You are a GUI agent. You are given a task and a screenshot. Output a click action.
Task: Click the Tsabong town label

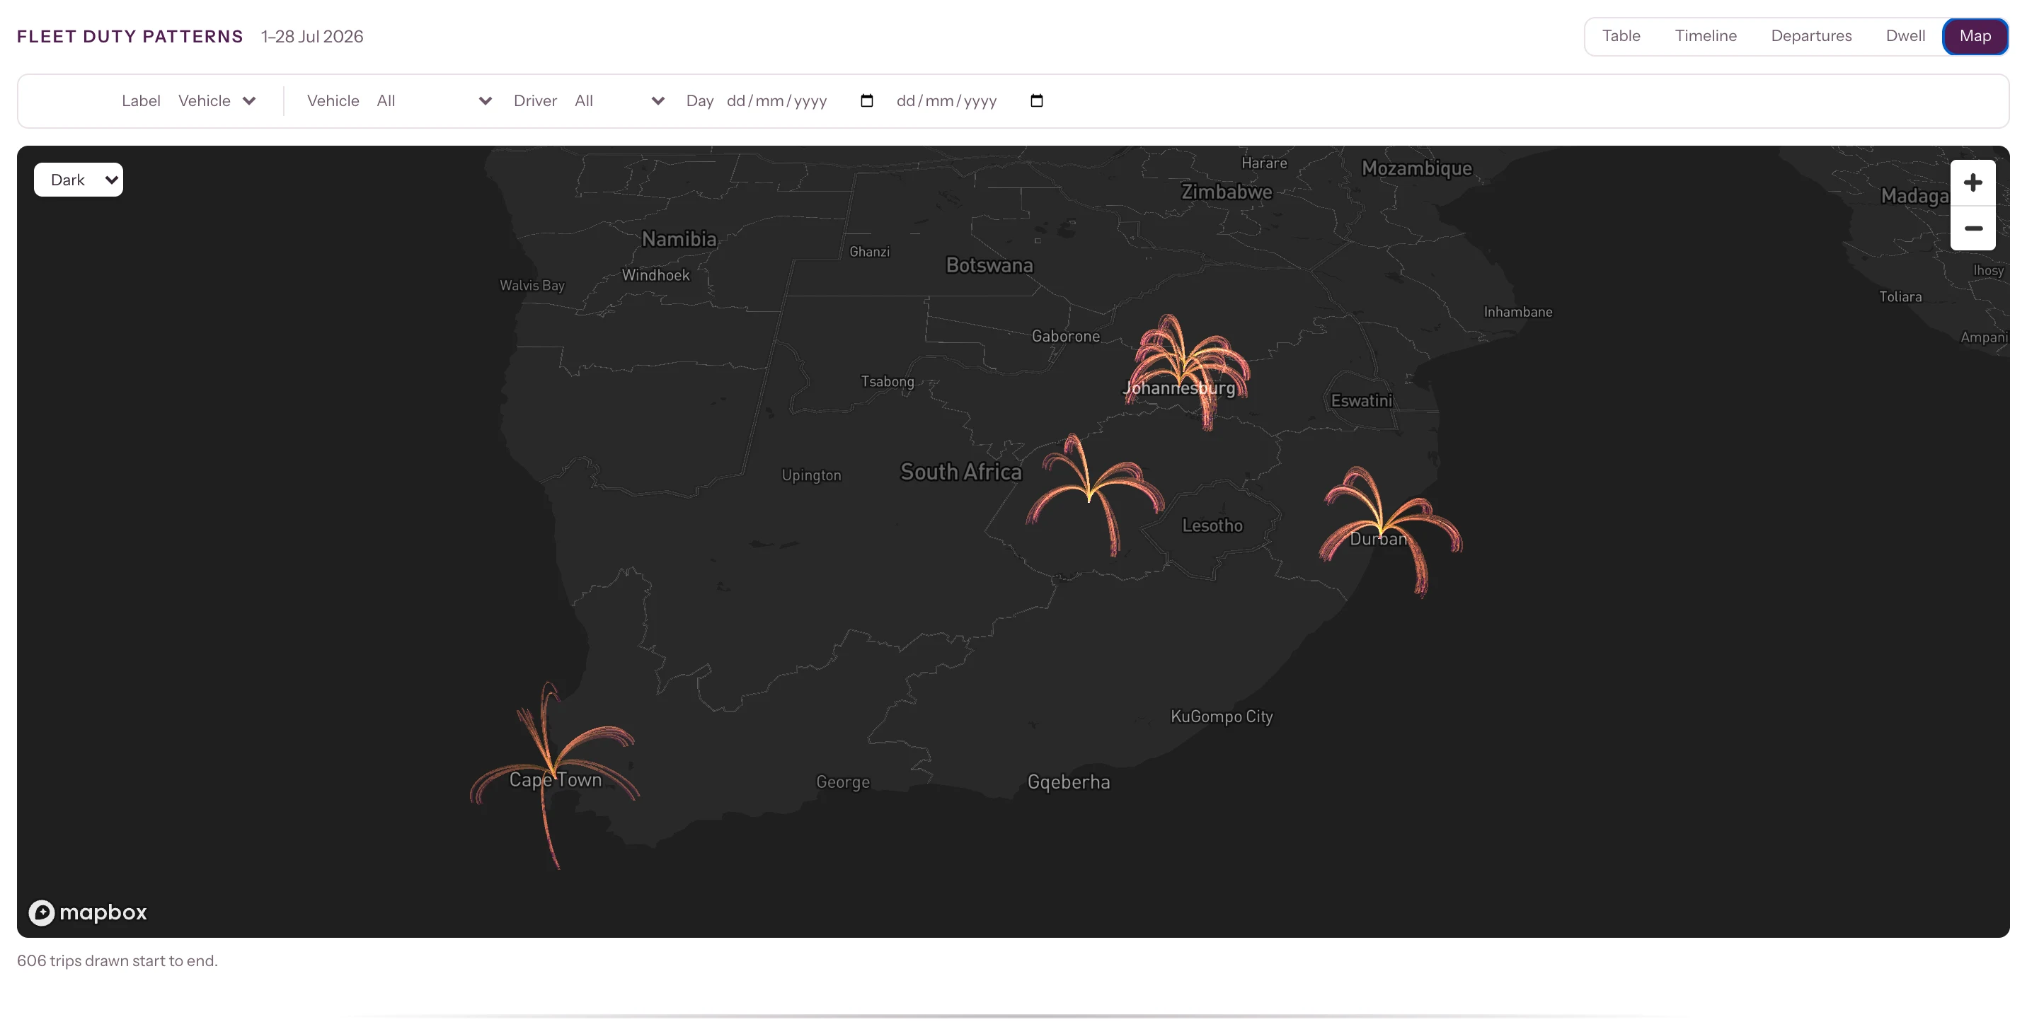click(x=888, y=381)
